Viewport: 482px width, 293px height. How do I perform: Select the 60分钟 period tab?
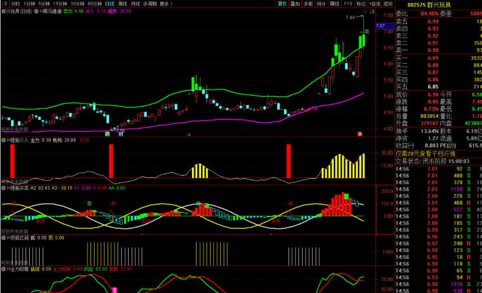pos(94,4)
